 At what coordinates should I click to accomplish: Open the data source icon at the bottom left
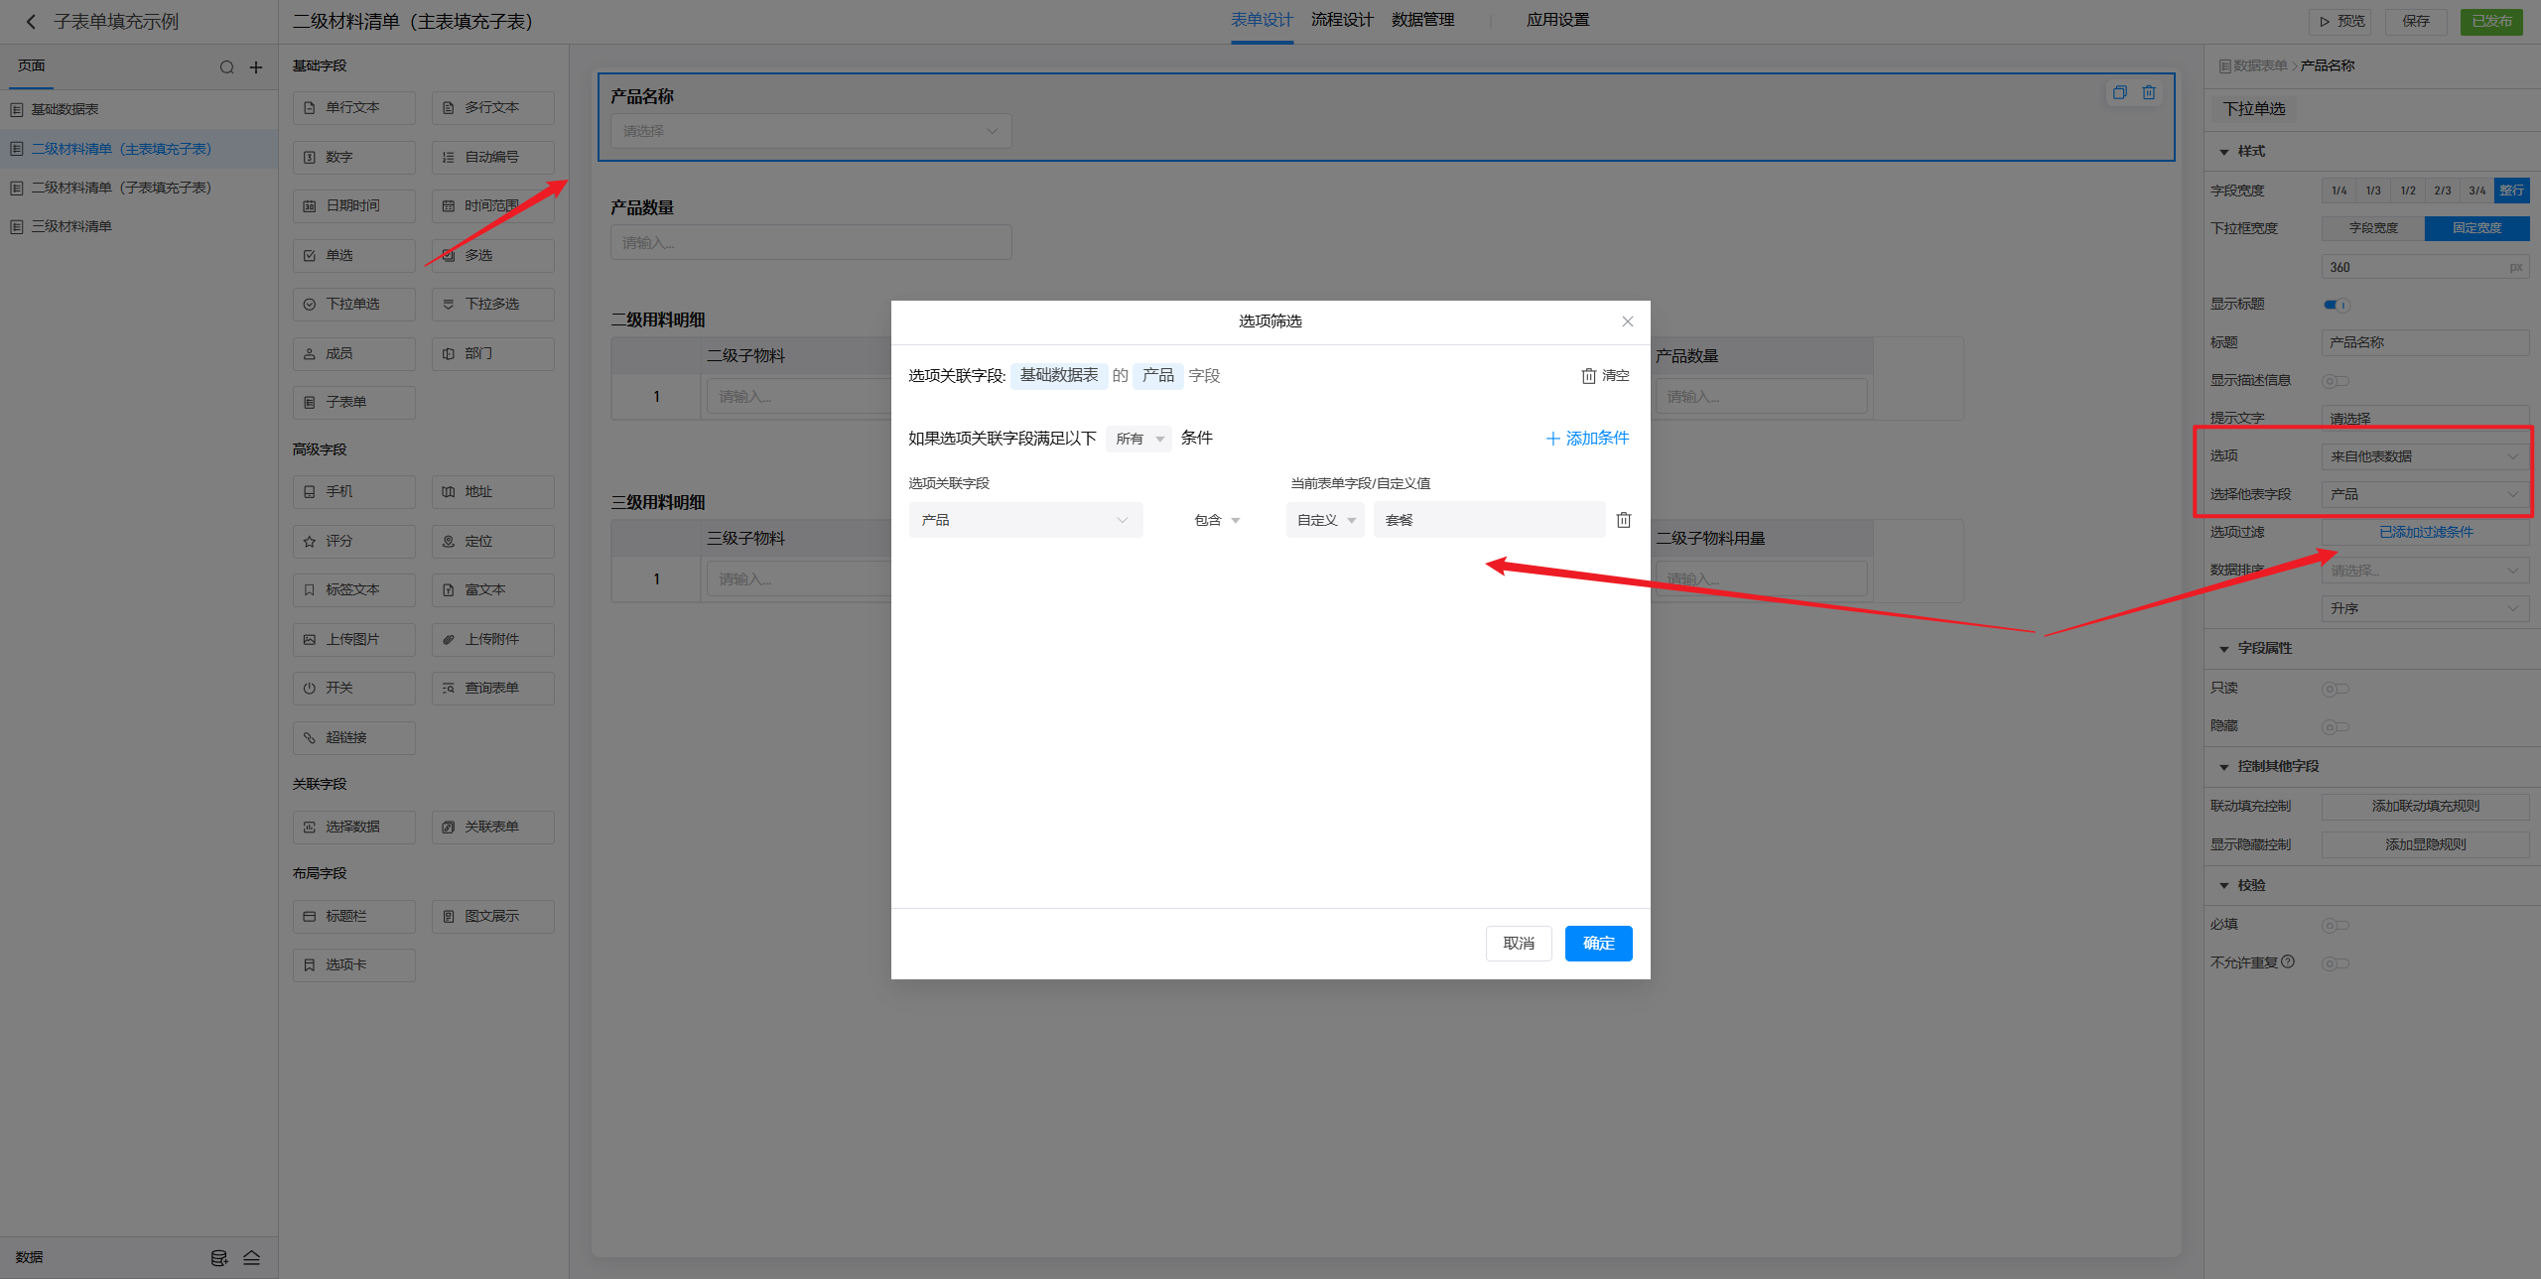(x=219, y=1258)
